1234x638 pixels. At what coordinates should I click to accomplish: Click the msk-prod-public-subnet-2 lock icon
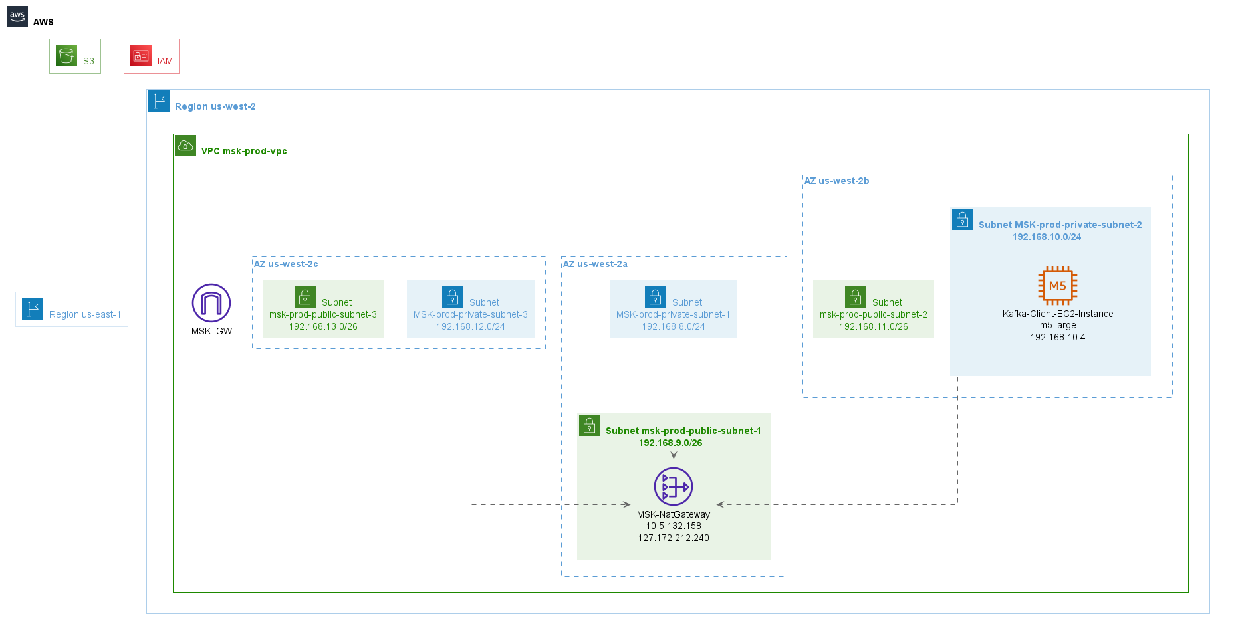(x=856, y=297)
